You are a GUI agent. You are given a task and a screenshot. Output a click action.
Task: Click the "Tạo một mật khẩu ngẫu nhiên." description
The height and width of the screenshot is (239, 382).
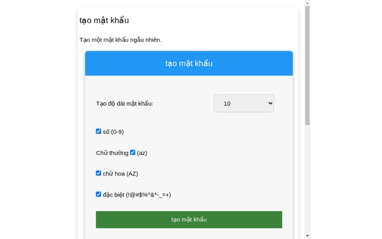coord(121,40)
